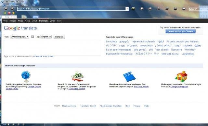Viewport: 208px width, 126px height.
Task: Click the Blog footer link
Action: pyautogui.click(x=127, y=106)
